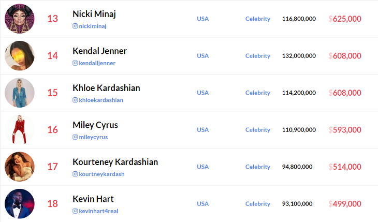378x222 pixels.
Task: Click Instagram icon beside mileycyrus handle
Action: pos(75,137)
